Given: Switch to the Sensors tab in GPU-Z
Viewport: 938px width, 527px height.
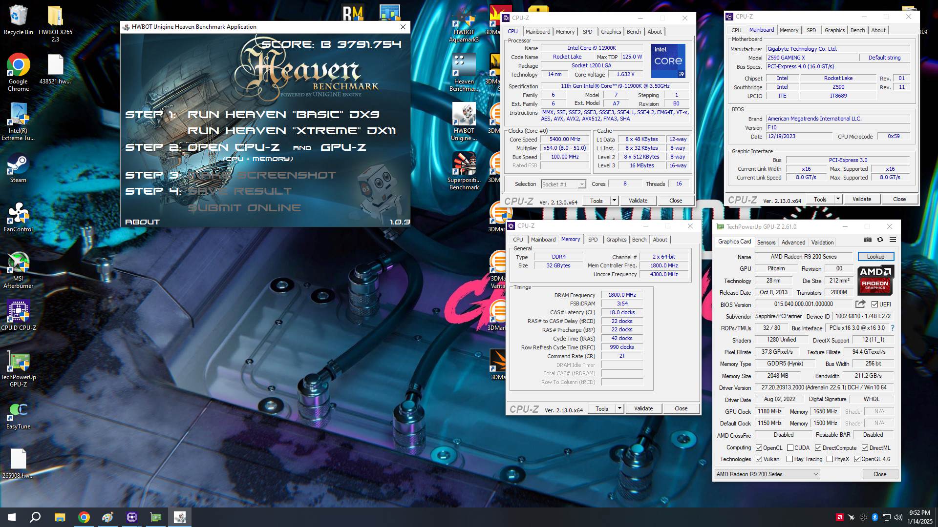Looking at the screenshot, I should (766, 243).
